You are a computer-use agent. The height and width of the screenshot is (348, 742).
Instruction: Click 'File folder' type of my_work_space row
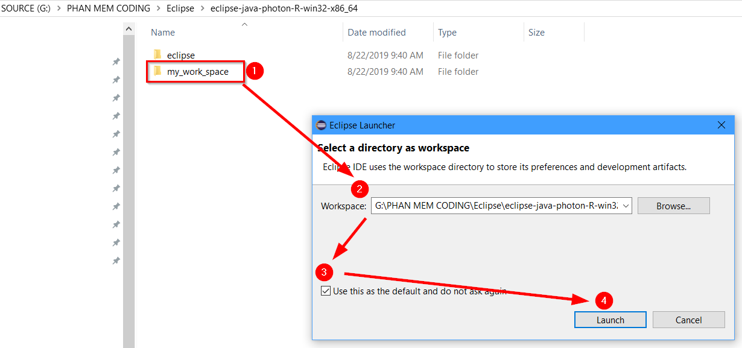458,72
